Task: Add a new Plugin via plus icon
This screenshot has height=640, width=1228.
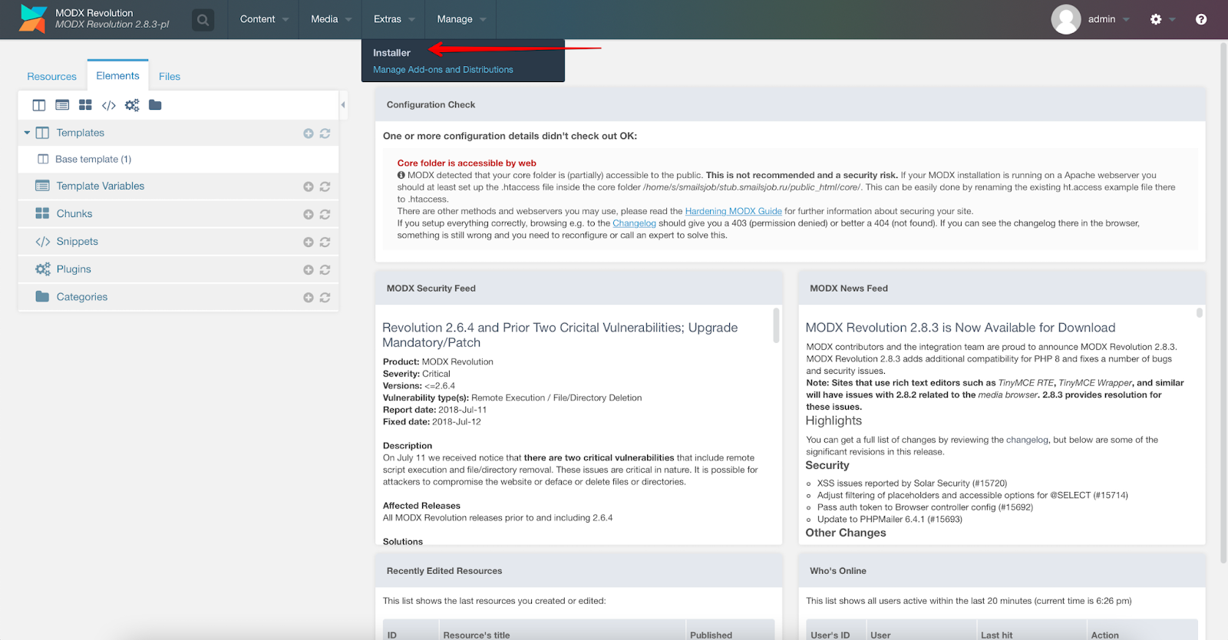Action: coord(309,270)
